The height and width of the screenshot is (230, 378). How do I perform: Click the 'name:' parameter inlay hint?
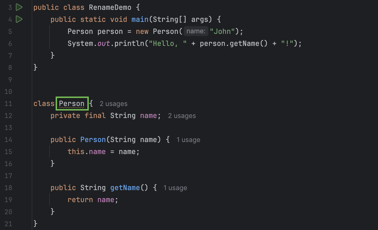pyautogui.click(x=196, y=31)
